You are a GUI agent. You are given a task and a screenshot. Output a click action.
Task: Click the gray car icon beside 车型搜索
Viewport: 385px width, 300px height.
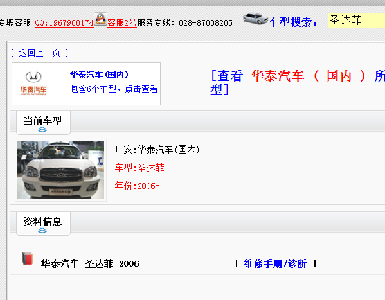[255, 19]
